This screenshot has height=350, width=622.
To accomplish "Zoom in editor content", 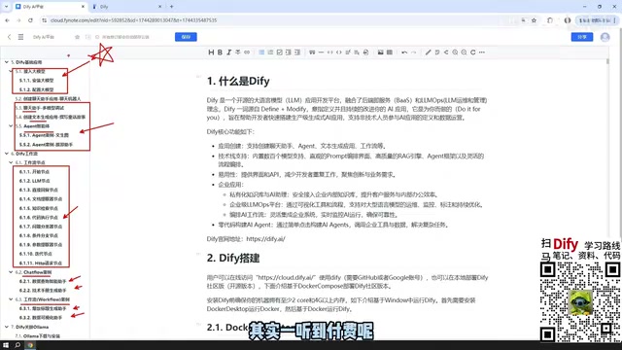I will pyautogui.click(x=455, y=52).
